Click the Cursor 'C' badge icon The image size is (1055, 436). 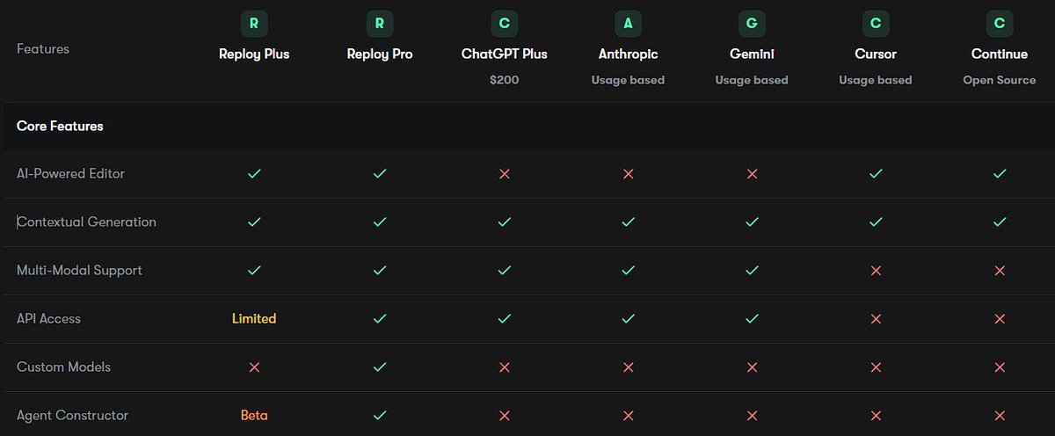[x=876, y=24]
